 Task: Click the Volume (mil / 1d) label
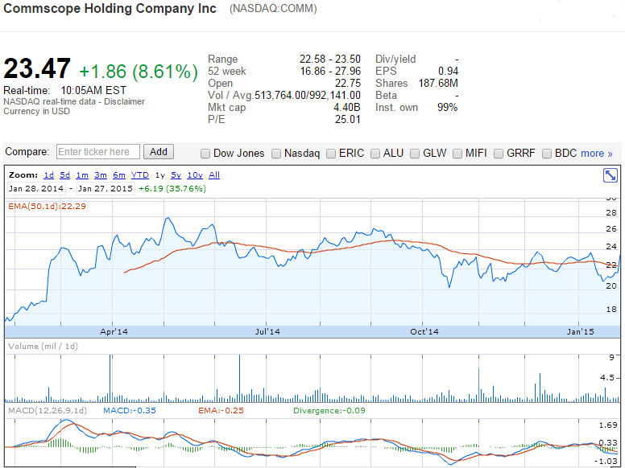(43, 347)
